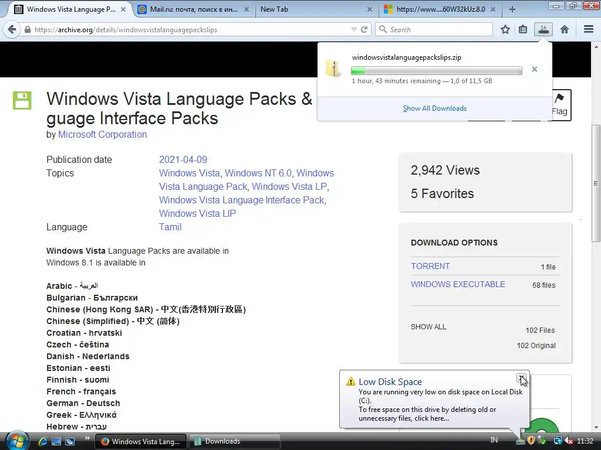Click the Low Disk Space warning icon
Screen dimensions: 601x450
(x=351, y=381)
